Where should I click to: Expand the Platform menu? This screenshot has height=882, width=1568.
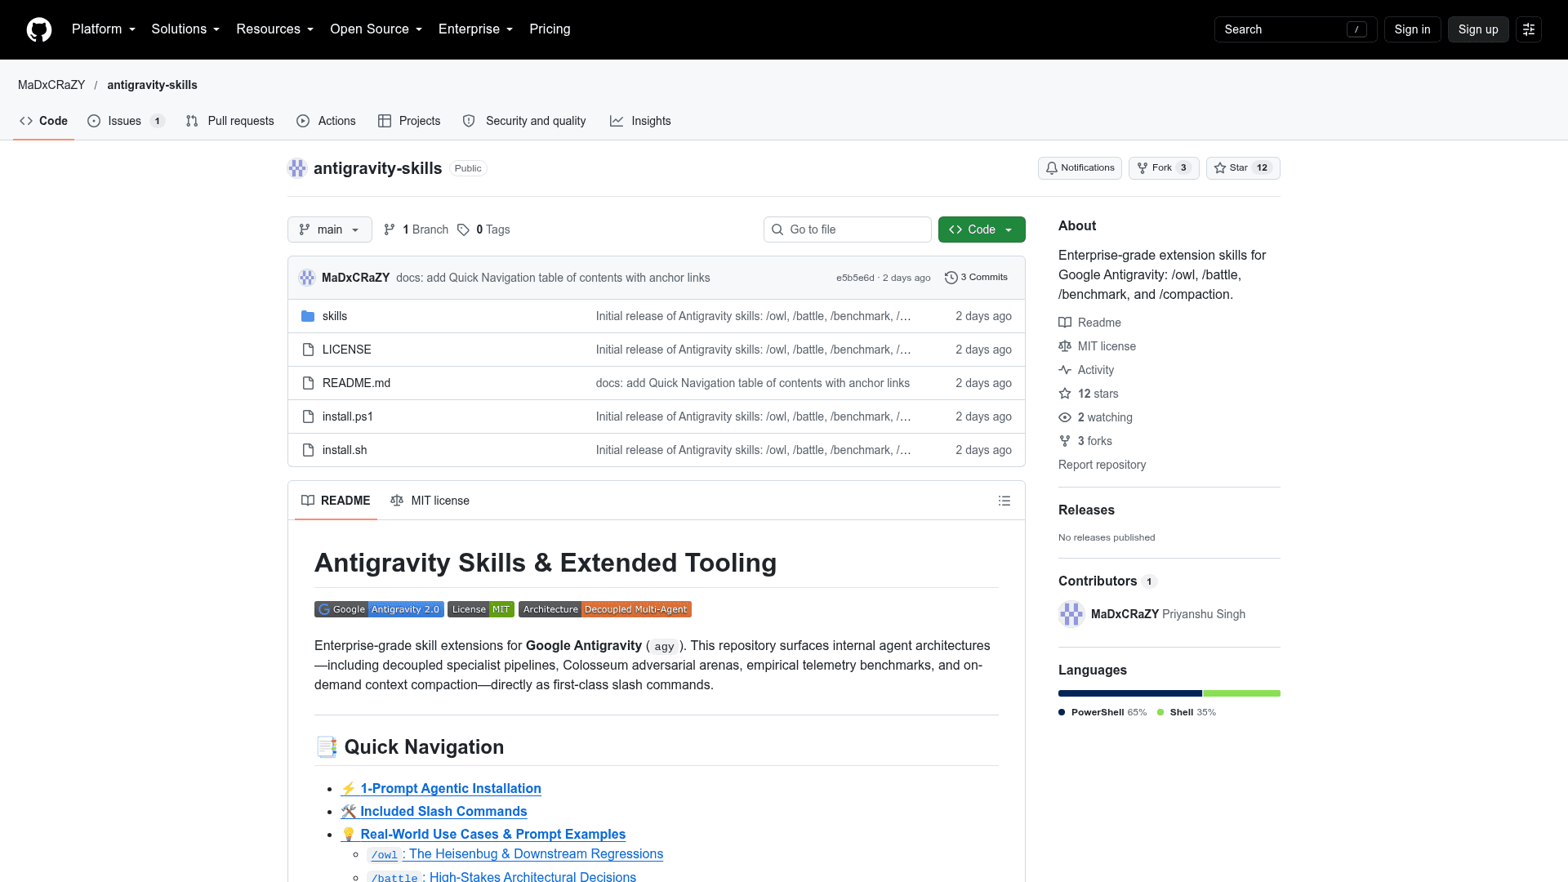point(104,29)
